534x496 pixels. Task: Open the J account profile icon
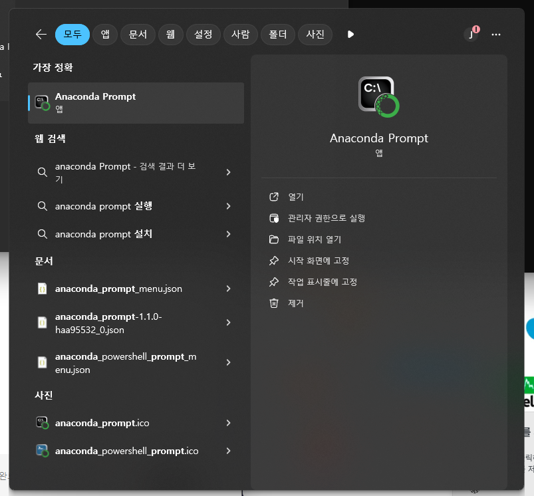(471, 35)
